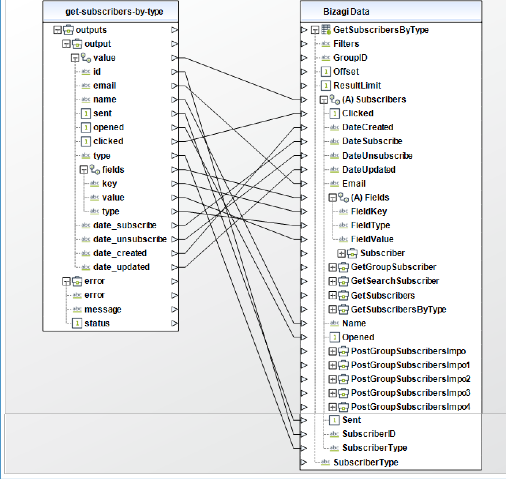Viewport: 506px width, 479px height.
Task: Expand the PostGroupSubscribersImpo1 node
Action: 333,365
